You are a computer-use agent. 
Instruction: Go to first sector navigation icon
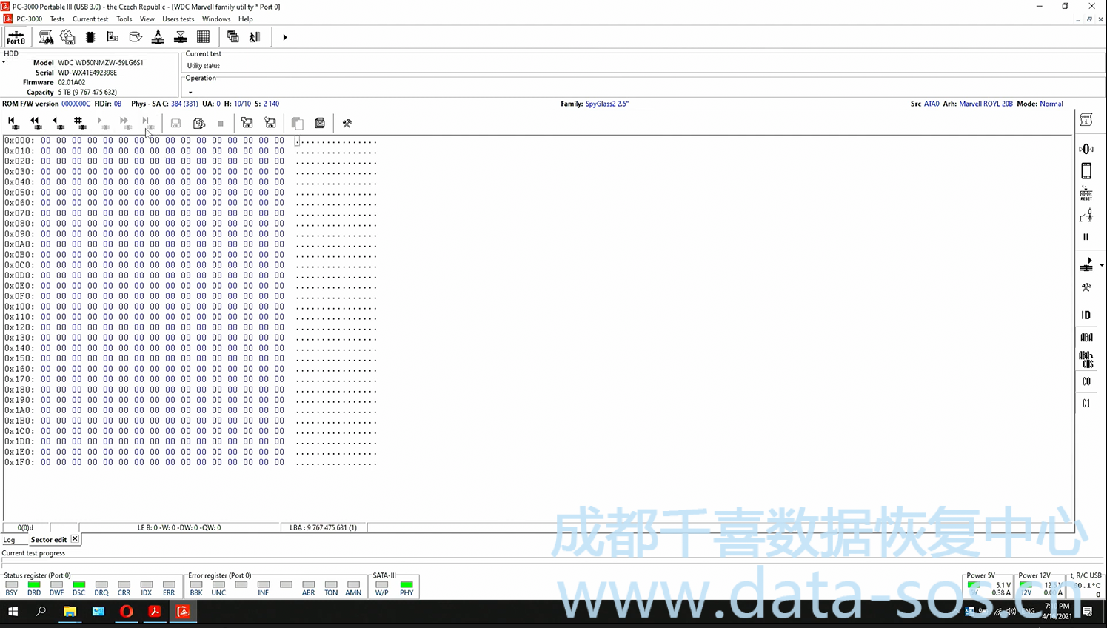13,123
